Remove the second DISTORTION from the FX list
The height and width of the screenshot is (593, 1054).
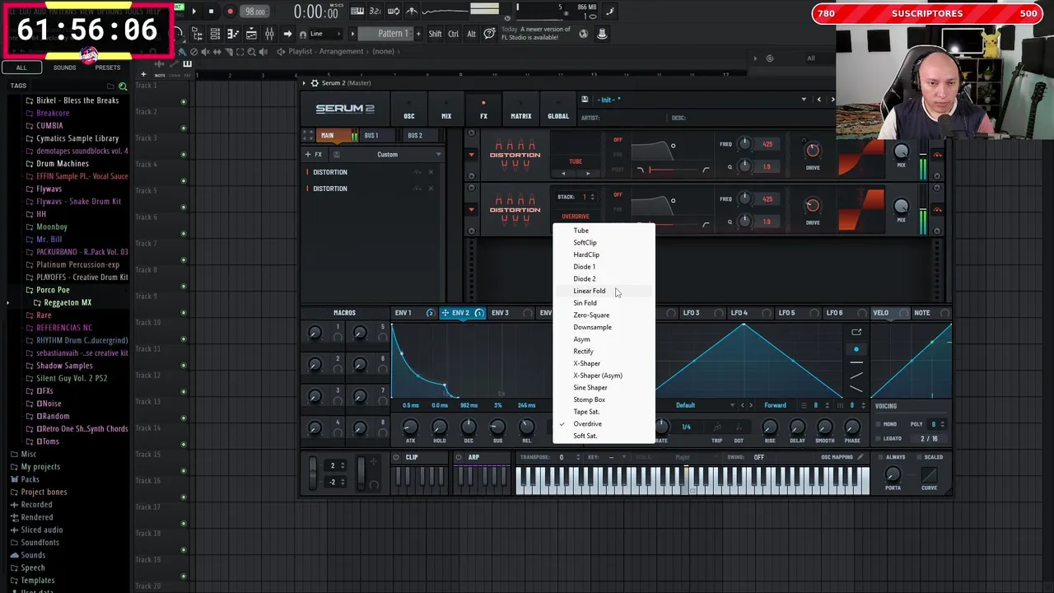click(x=430, y=189)
